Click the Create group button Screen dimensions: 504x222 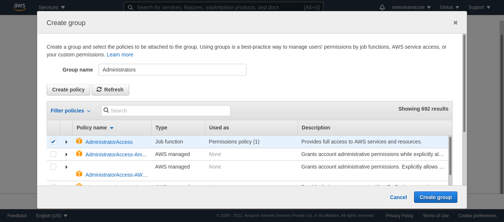point(436,197)
